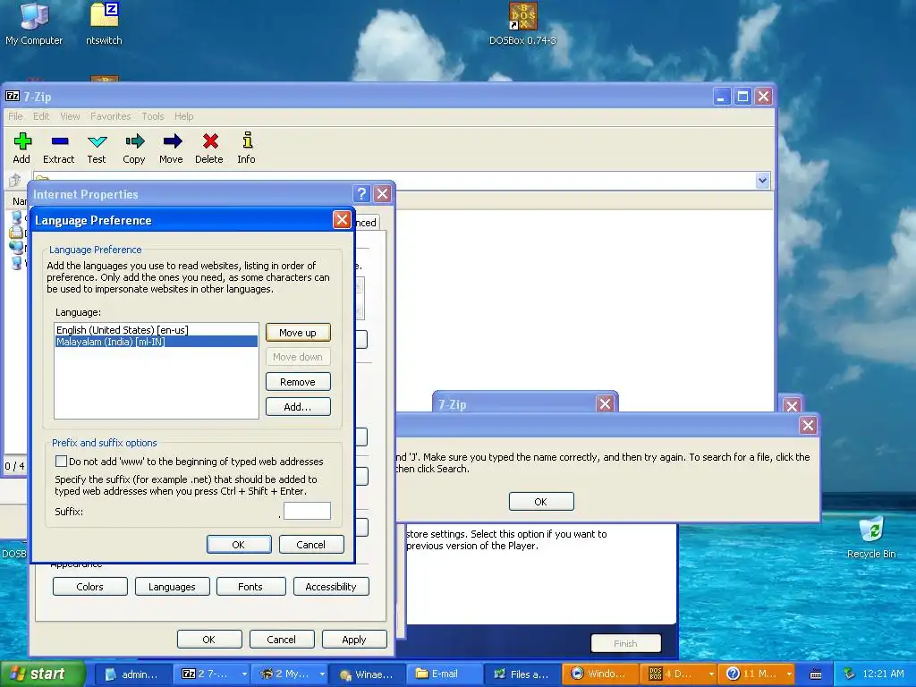Viewport: 916px width, 687px height.
Task: Click the up-folder icon in 7-Zip
Action: [14, 181]
